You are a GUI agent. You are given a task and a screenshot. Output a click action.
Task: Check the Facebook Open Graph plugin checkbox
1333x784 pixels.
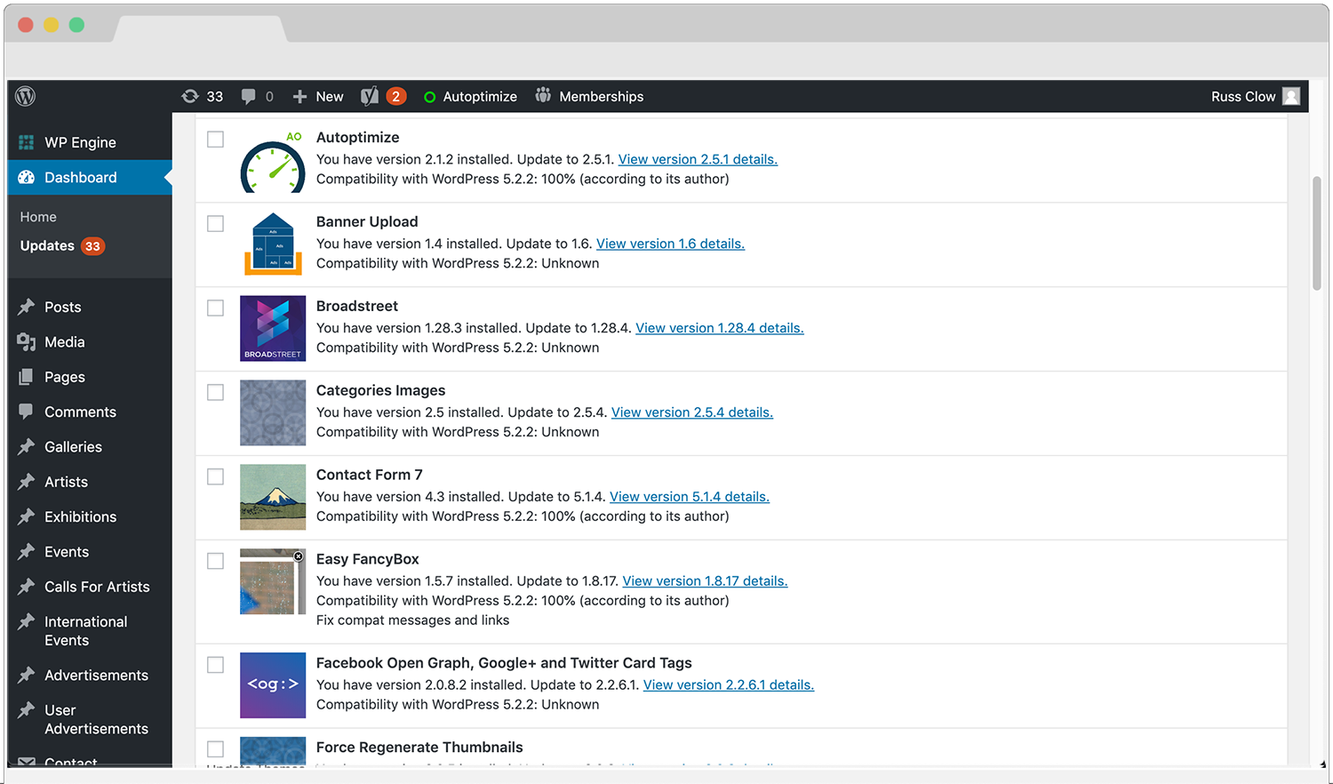pos(215,665)
